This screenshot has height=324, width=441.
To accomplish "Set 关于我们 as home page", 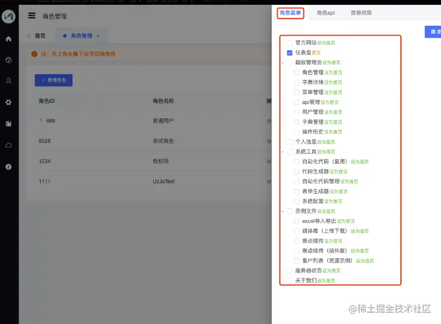I will point(326,281).
